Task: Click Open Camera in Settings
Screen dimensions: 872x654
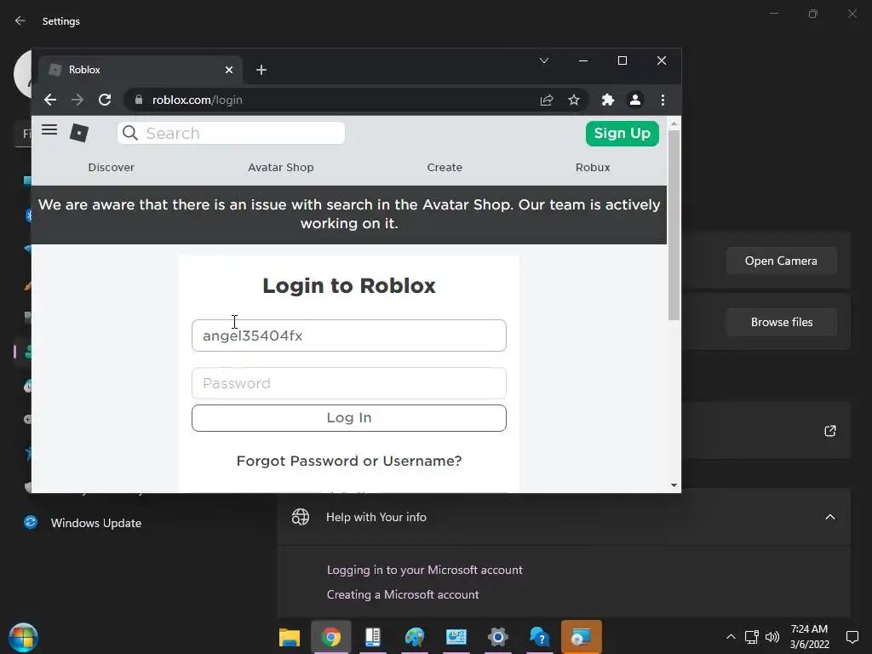Action: [x=782, y=261]
